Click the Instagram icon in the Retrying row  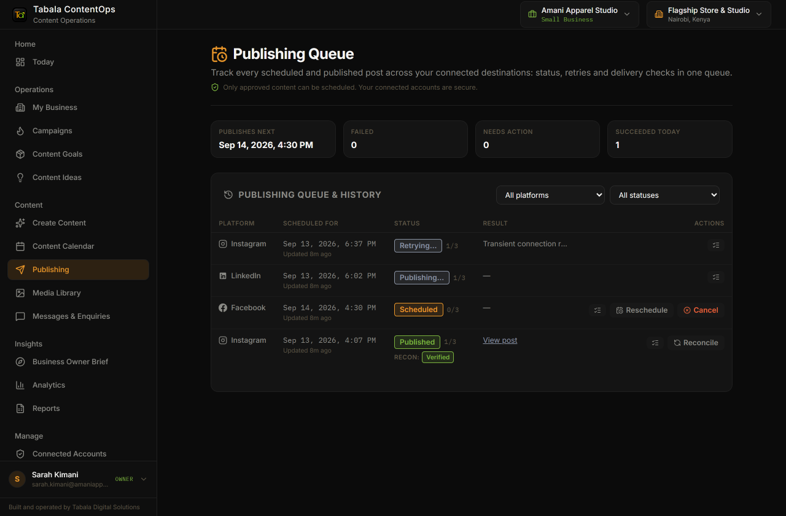coord(223,244)
